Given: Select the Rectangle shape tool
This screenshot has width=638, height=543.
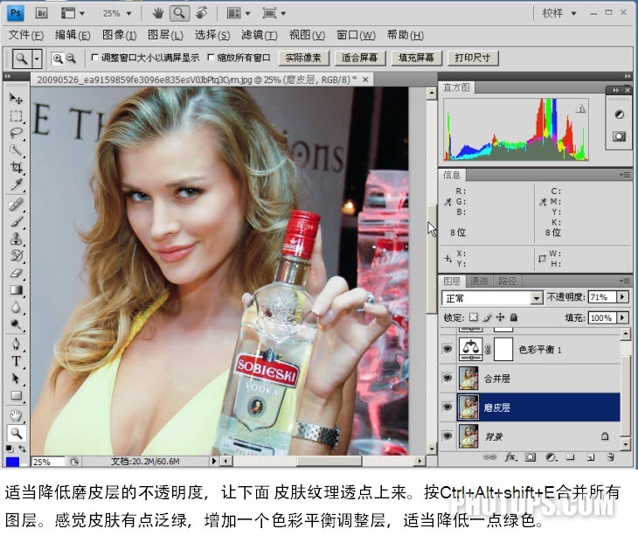Looking at the screenshot, I should click(x=16, y=395).
